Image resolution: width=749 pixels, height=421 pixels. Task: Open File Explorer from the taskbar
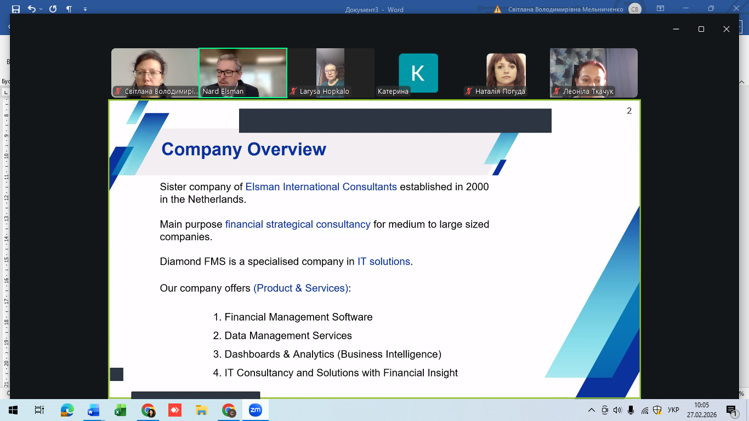coord(201,410)
